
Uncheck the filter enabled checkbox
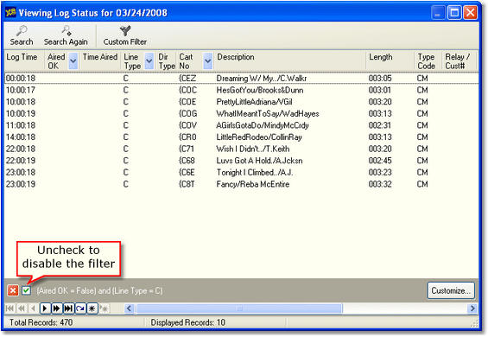(26, 290)
